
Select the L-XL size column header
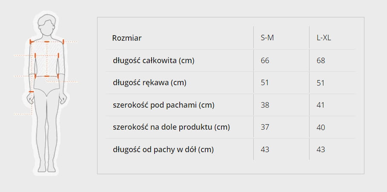pos(324,38)
